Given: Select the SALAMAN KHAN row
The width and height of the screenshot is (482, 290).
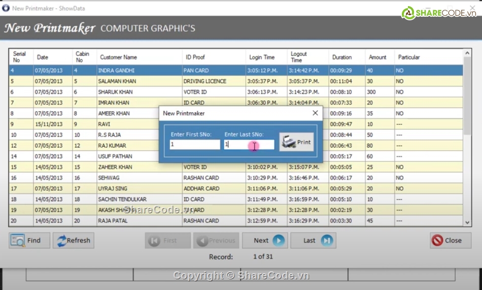Looking at the screenshot, I should click(115, 81).
